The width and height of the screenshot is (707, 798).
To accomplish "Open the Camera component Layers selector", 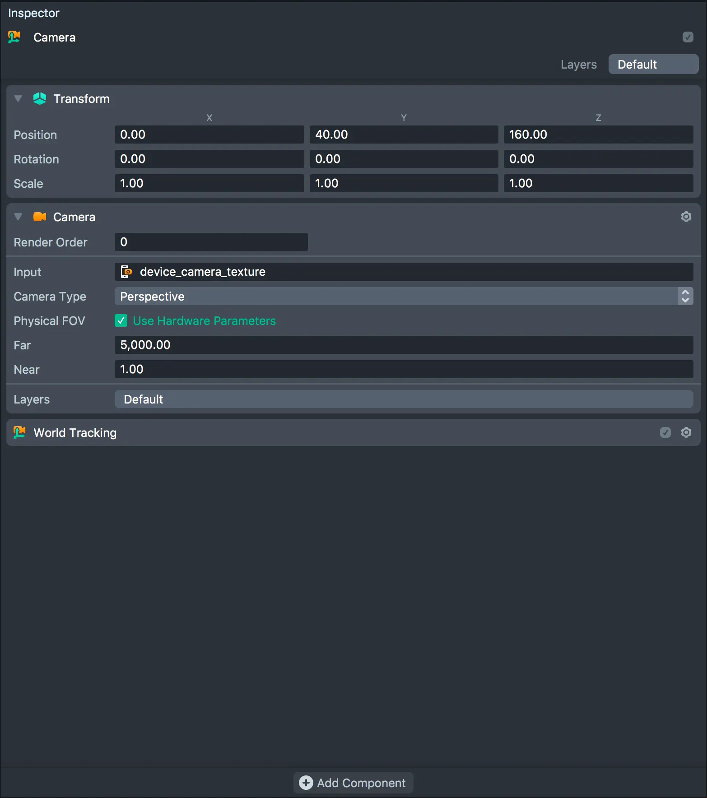I will click(403, 399).
